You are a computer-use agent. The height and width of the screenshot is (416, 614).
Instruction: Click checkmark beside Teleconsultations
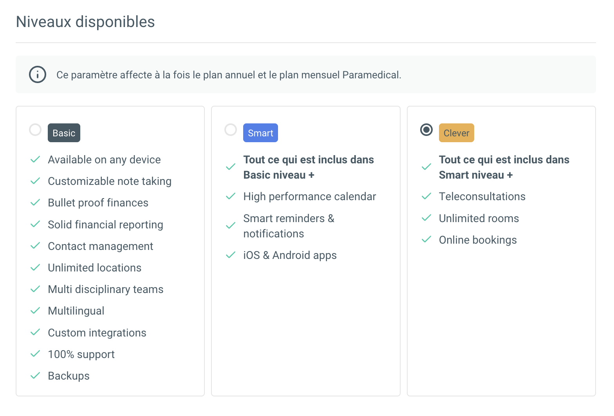(426, 196)
